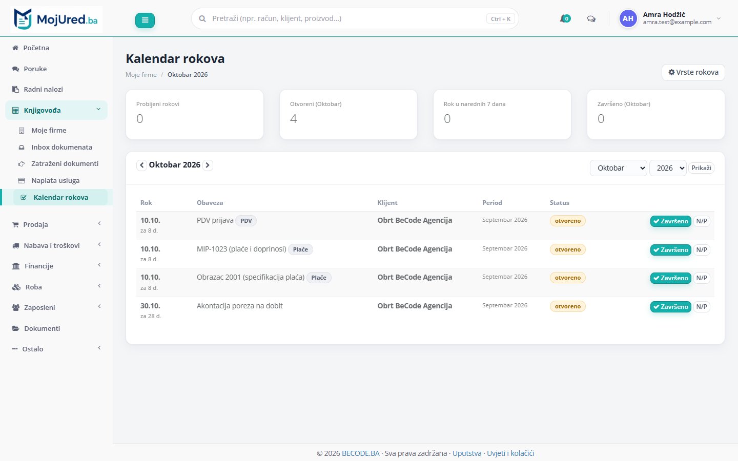The width and height of the screenshot is (738, 461).
Task: Expand Nabava i troškovi section
Action: tap(56, 245)
